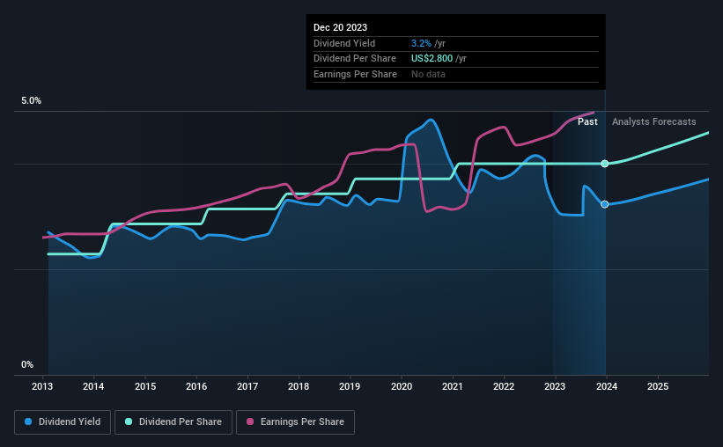Image resolution: width=723 pixels, height=447 pixels.
Task: Click the 2021 x-axis label
Action: click(x=453, y=386)
